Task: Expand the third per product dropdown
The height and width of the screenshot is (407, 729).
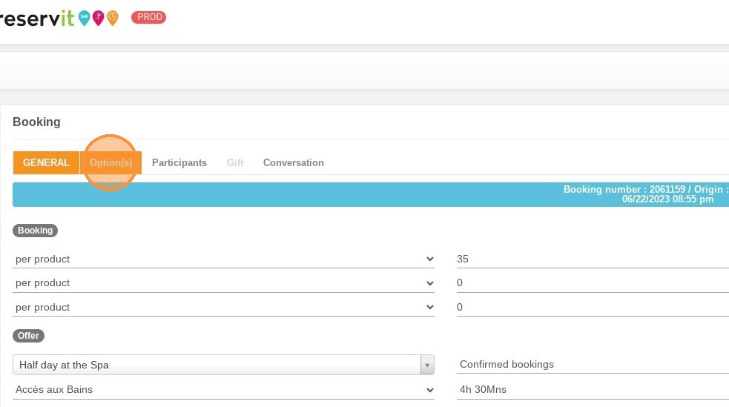Action: tap(224, 307)
